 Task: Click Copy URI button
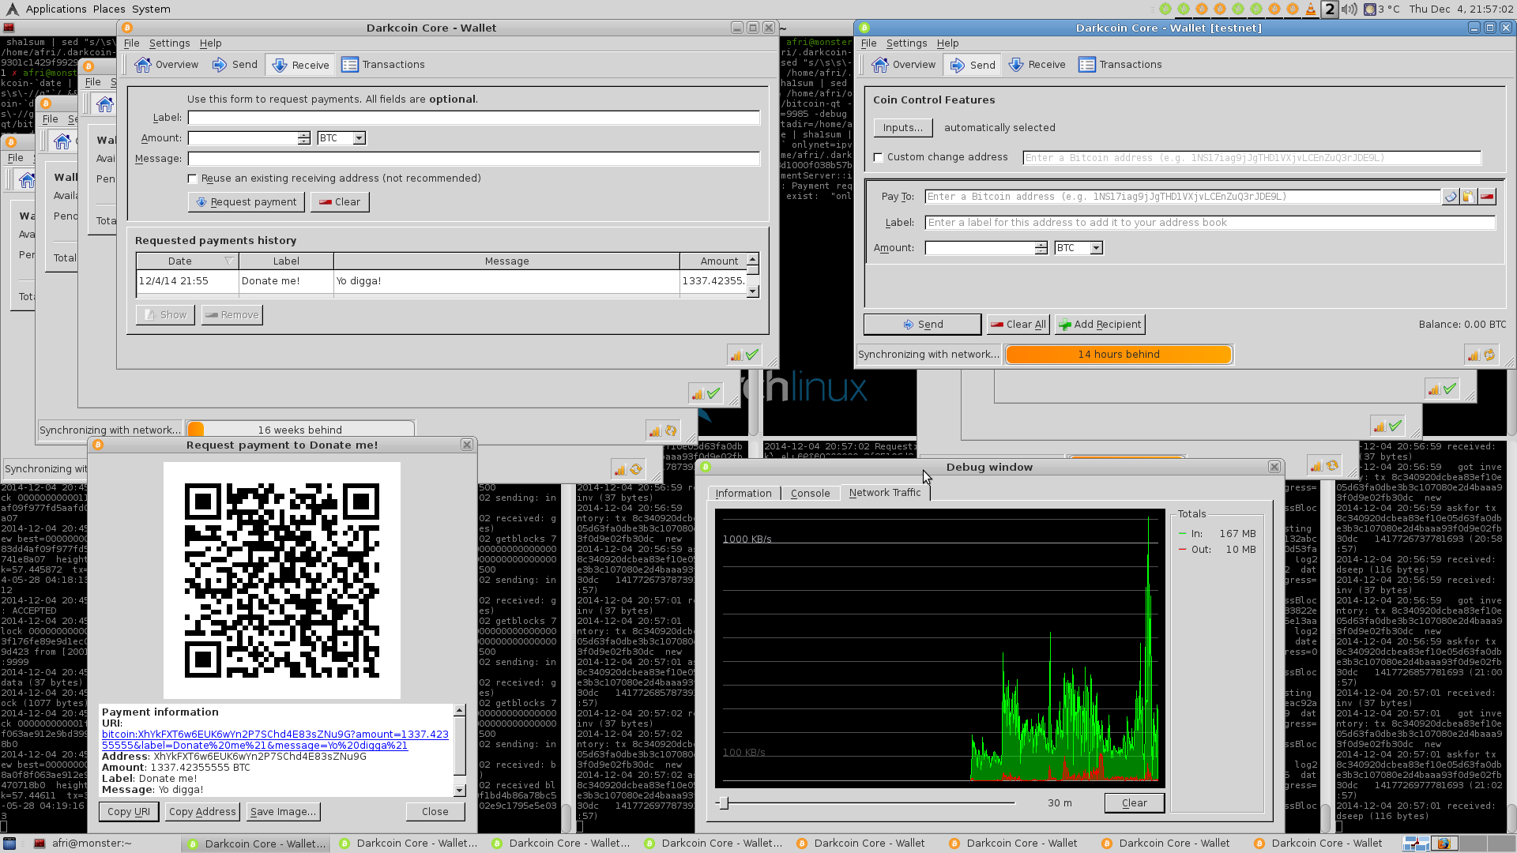[x=129, y=812]
